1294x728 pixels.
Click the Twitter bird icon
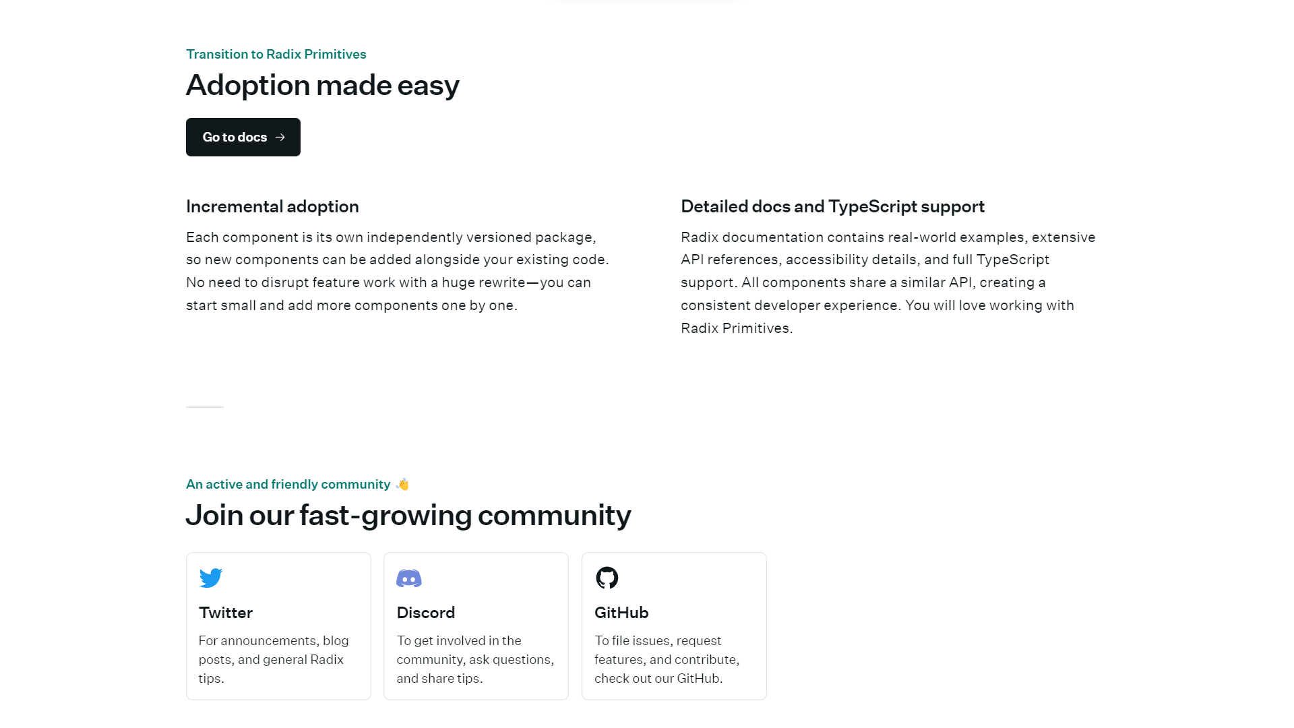click(211, 578)
